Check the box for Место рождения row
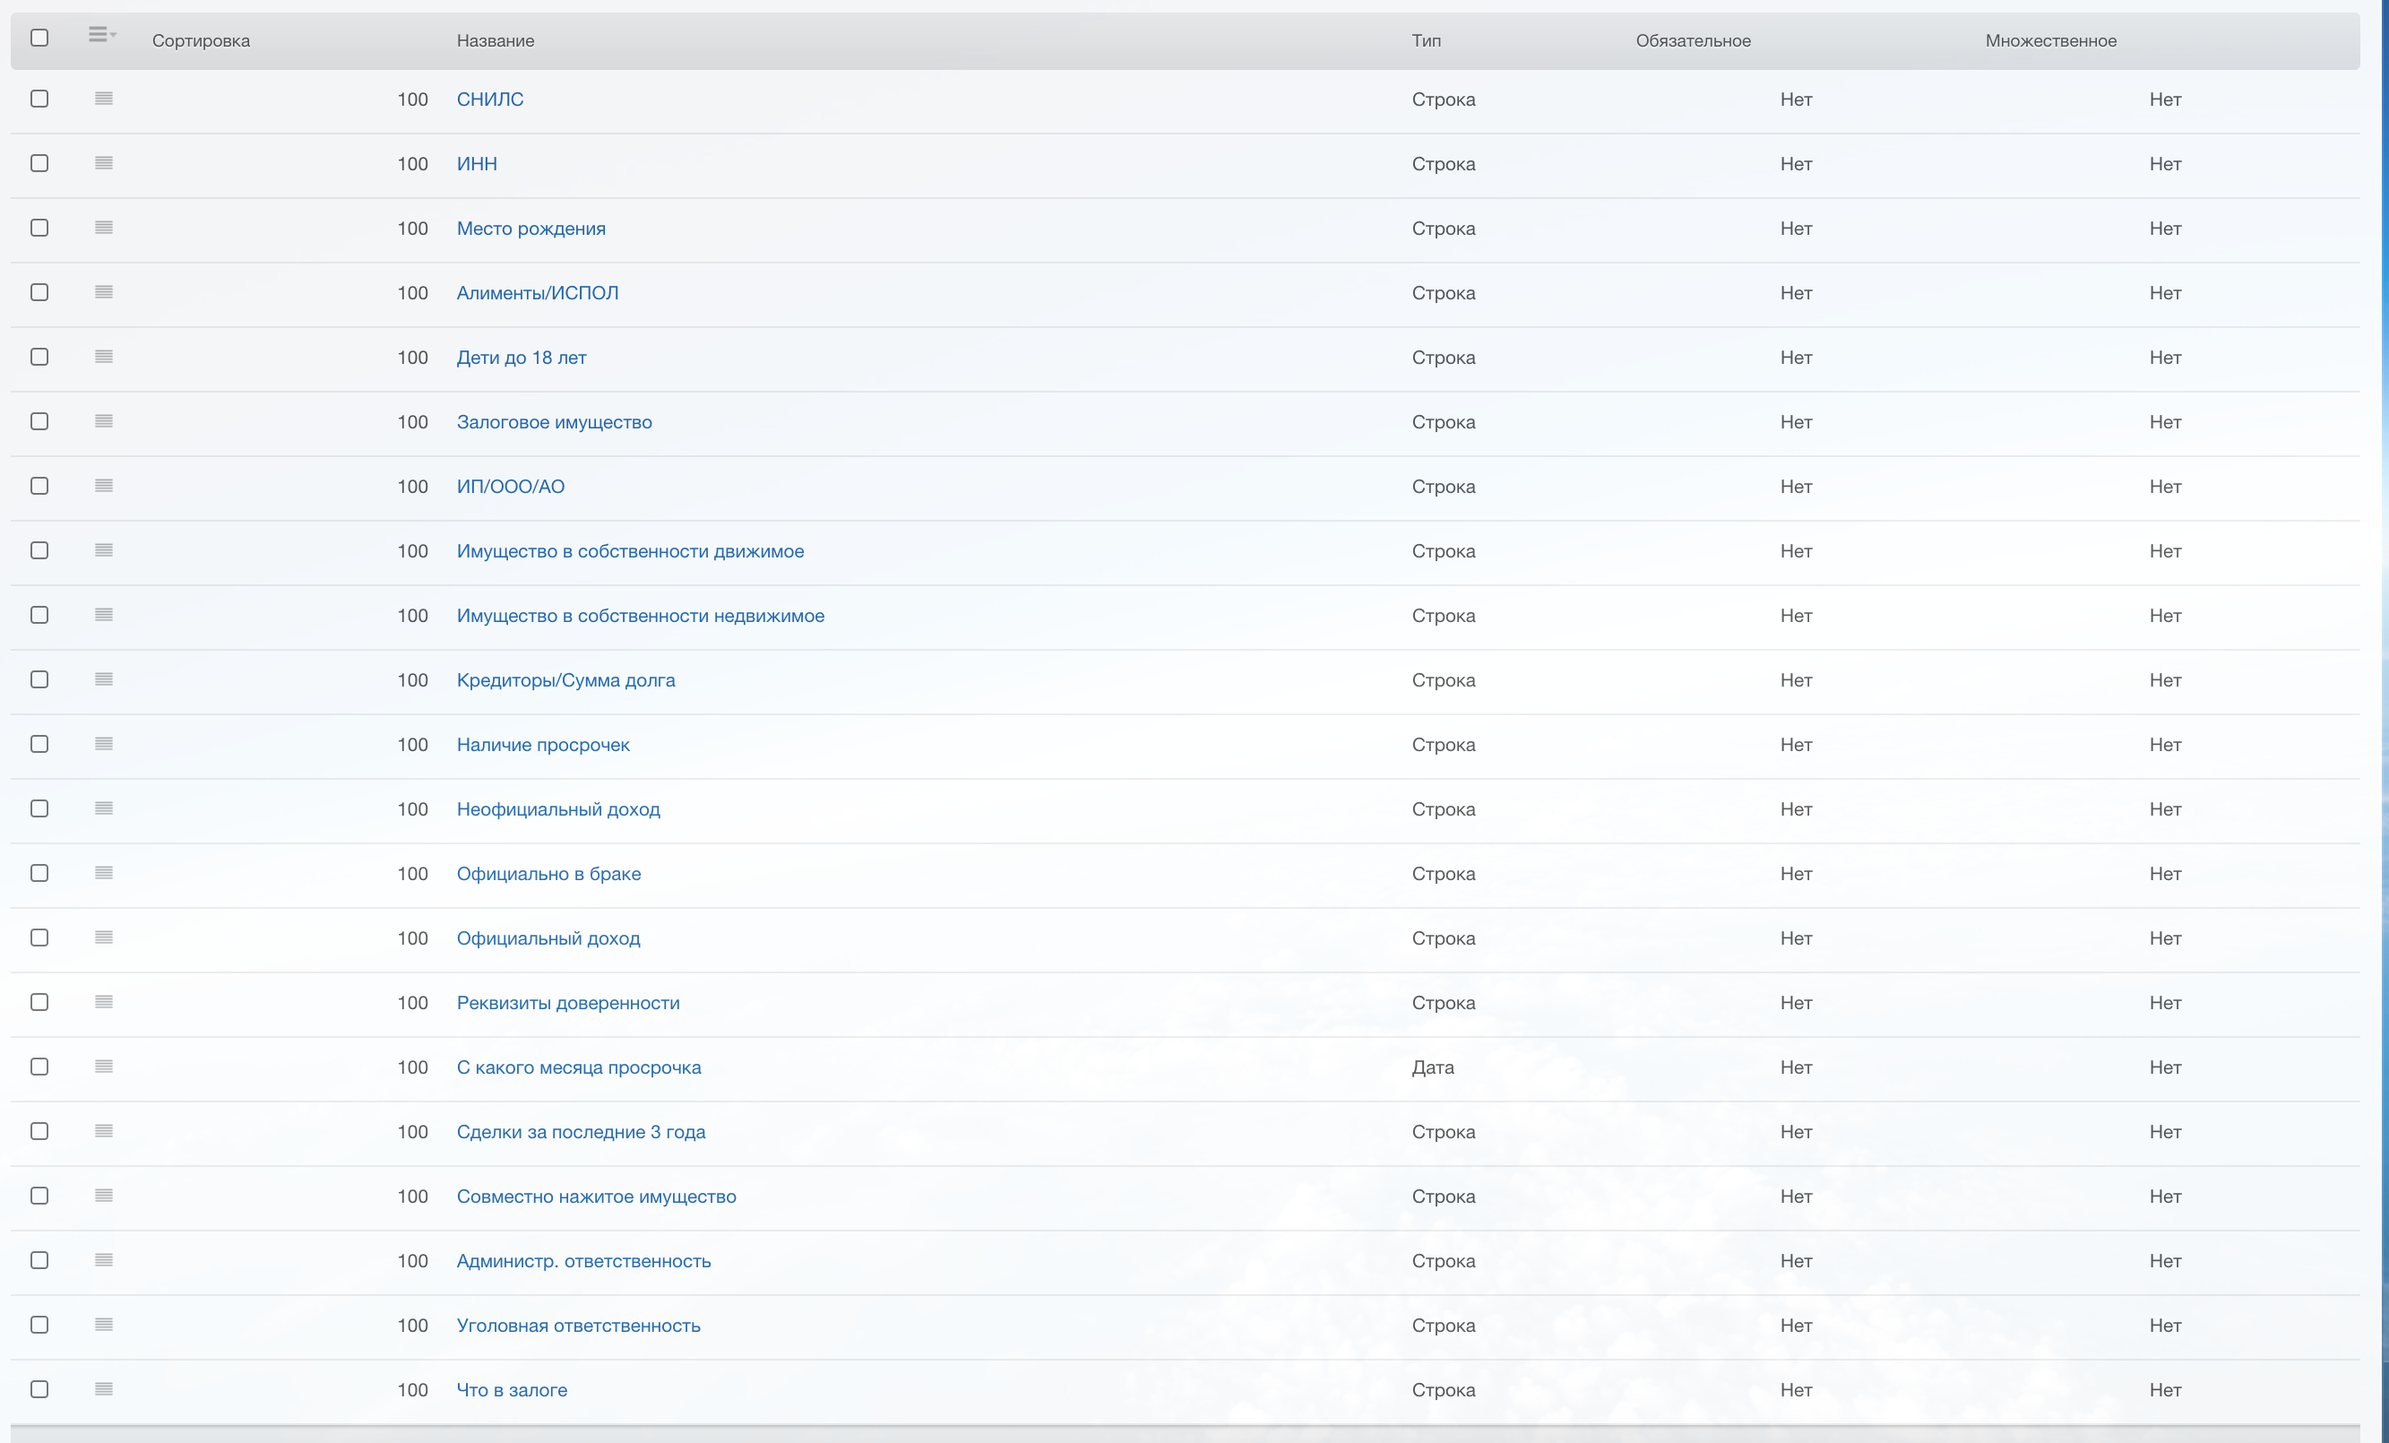The height and width of the screenshot is (1443, 2389). 39,228
